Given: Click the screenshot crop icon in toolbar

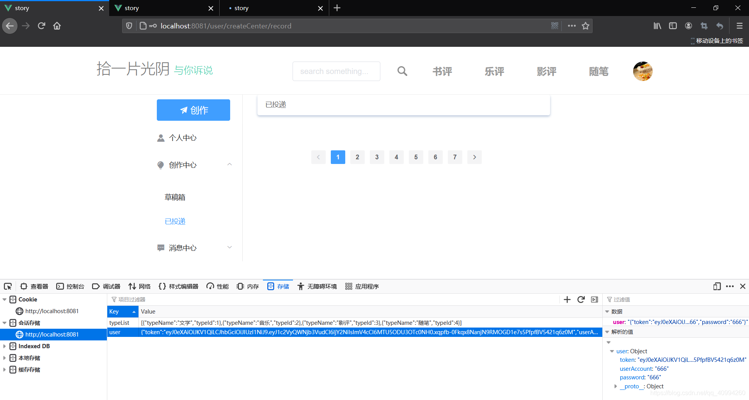Looking at the screenshot, I should pos(704,26).
